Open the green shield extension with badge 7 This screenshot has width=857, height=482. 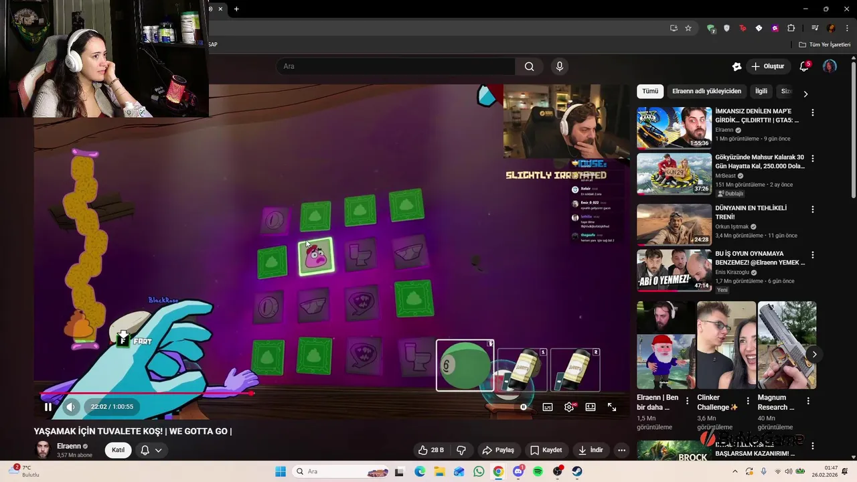pyautogui.click(x=711, y=28)
